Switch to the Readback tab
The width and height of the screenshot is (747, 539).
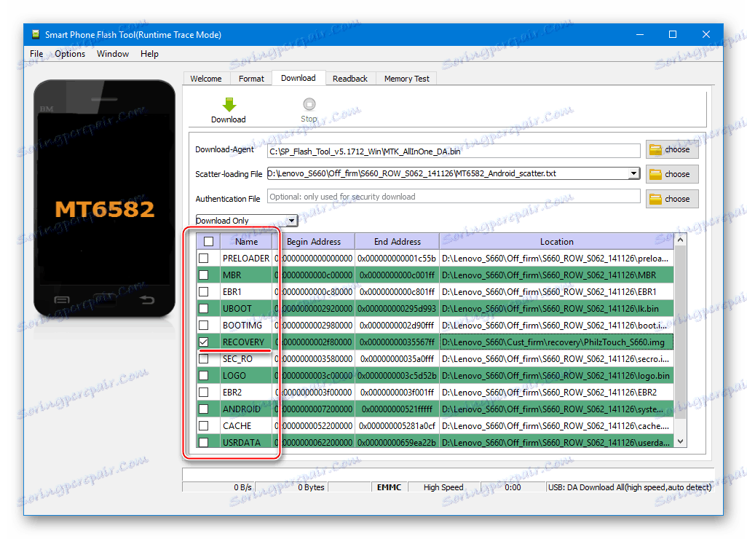[350, 78]
